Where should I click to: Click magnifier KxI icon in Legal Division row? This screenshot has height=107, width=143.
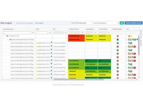(129, 64)
